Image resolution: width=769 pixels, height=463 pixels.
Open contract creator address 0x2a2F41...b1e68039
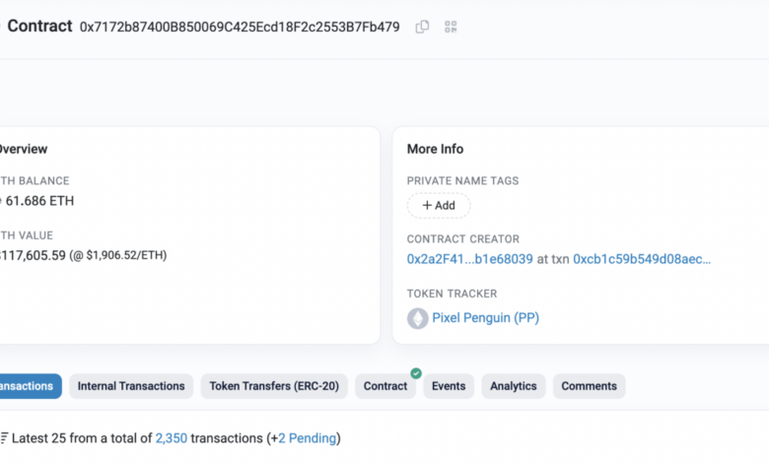pyautogui.click(x=469, y=259)
